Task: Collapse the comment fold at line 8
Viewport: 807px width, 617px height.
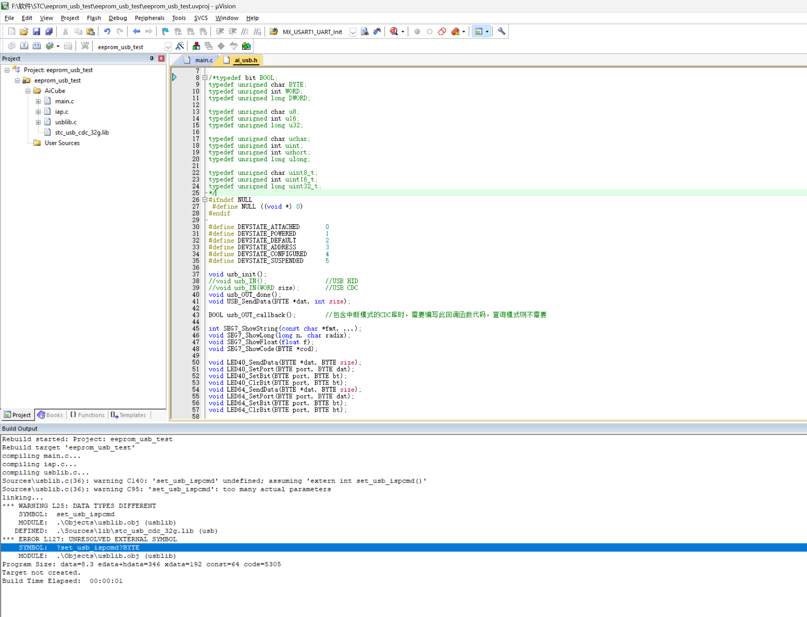Action: click(x=205, y=78)
